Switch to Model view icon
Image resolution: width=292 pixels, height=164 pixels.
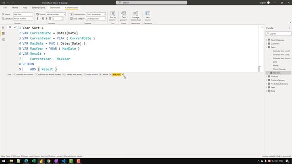click(3, 40)
